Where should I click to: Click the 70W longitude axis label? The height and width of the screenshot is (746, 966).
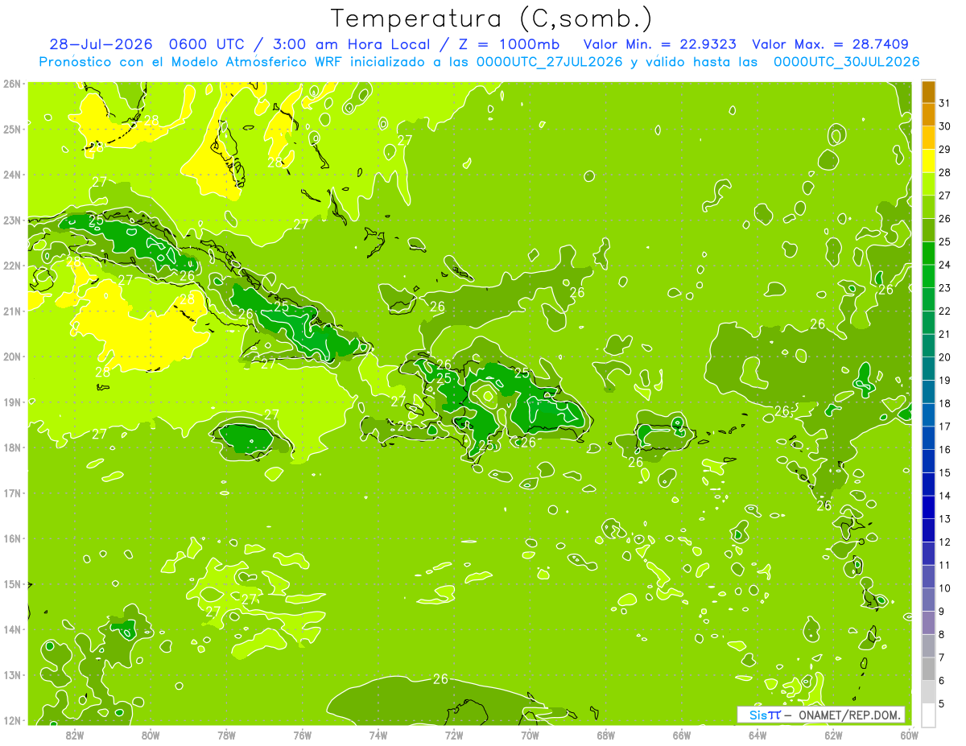coord(530,736)
